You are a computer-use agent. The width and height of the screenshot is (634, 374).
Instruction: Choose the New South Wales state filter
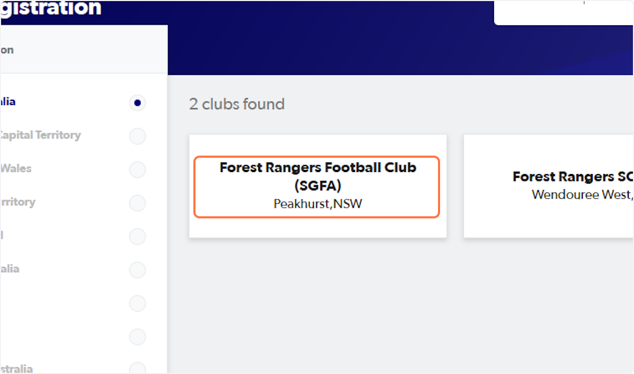point(137,170)
